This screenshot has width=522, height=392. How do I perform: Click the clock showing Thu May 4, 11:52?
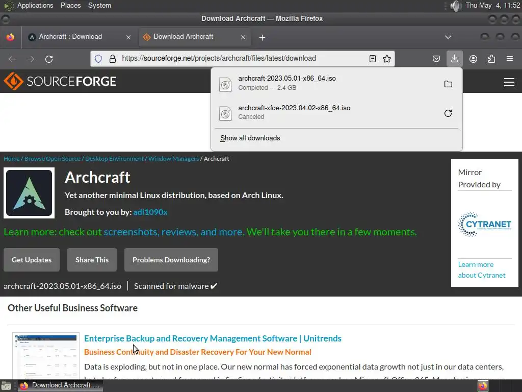coord(493,5)
